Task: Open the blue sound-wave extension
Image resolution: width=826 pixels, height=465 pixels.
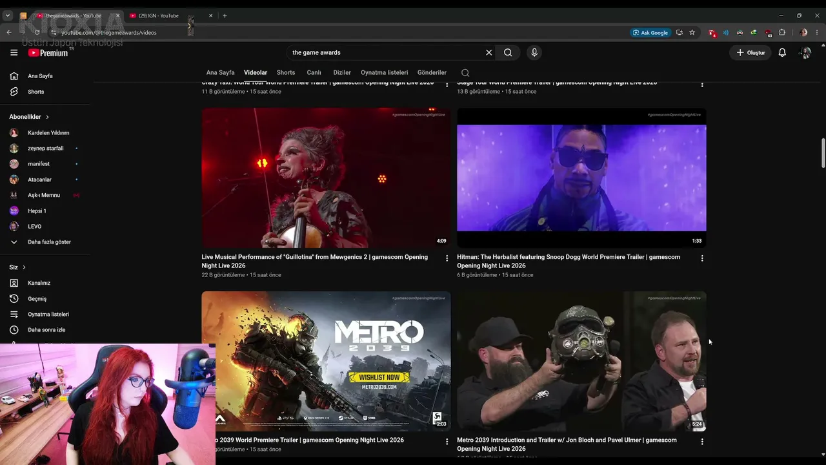Action: [x=726, y=32]
